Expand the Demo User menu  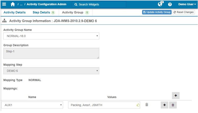pyautogui.click(x=187, y=4)
